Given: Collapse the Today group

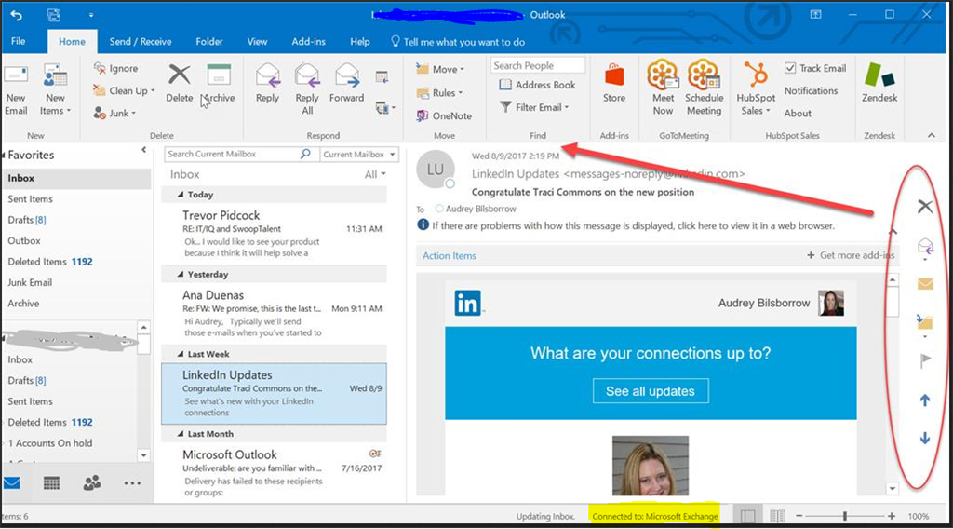Looking at the screenshot, I should pos(181,195).
